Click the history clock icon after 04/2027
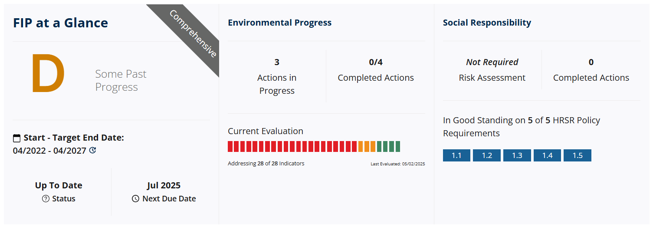The image size is (653, 227). point(92,151)
